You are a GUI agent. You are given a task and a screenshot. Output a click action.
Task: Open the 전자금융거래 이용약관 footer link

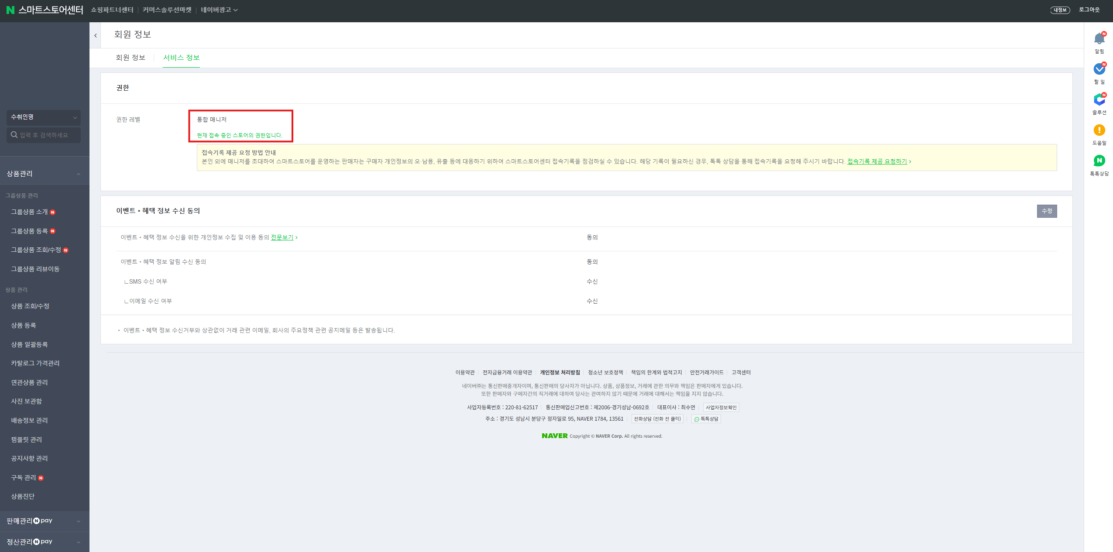(x=507, y=373)
